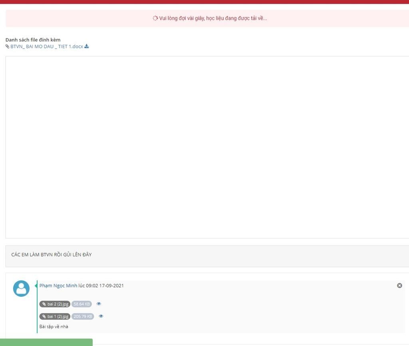Click the download icon beside the docx file

[x=87, y=46]
